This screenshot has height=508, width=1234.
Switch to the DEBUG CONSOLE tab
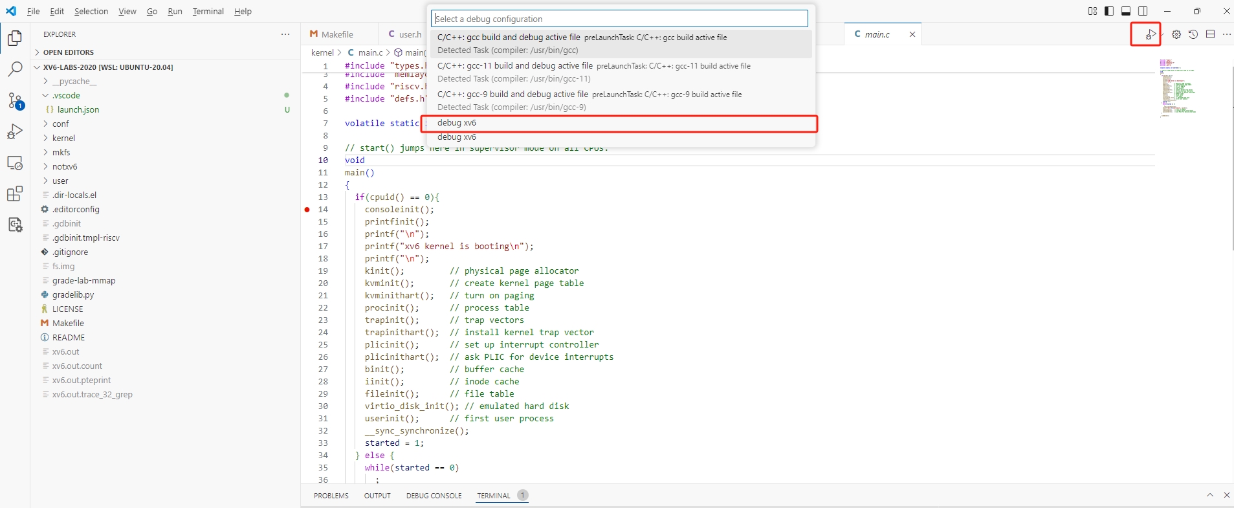[x=434, y=496]
